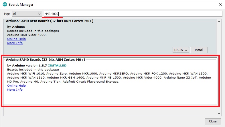Select the installed Arduino SAMD Boards heading

point(46,60)
